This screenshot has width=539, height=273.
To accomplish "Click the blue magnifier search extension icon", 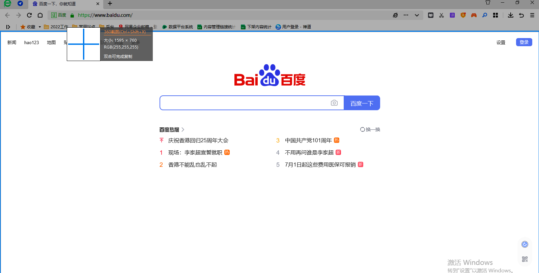I will coord(485,15).
